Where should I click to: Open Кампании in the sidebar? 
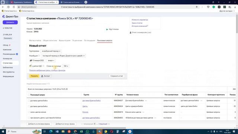pos(7,50)
